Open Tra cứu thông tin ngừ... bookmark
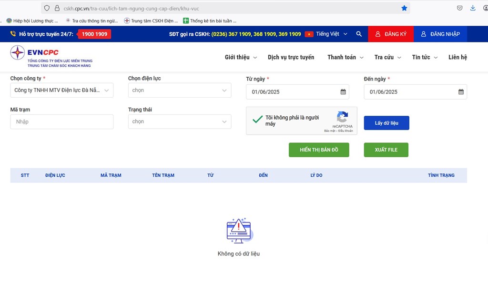 click(92, 21)
